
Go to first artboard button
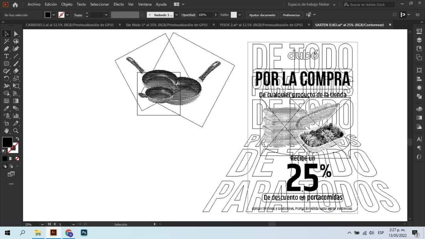(x=49, y=224)
